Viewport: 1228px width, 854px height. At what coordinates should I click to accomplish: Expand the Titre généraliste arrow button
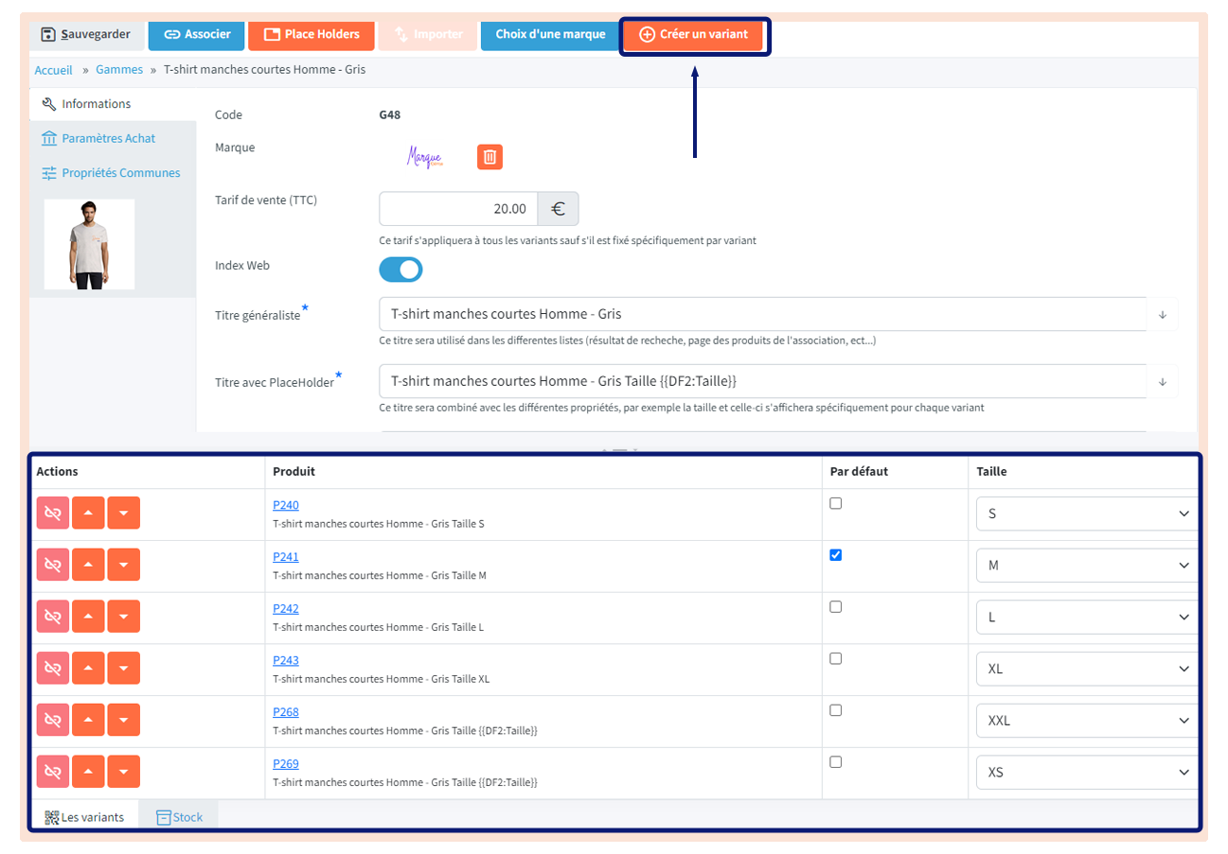tap(1163, 314)
